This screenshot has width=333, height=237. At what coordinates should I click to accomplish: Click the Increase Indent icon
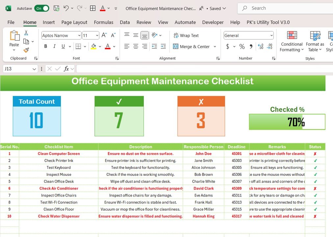pos(163,46)
